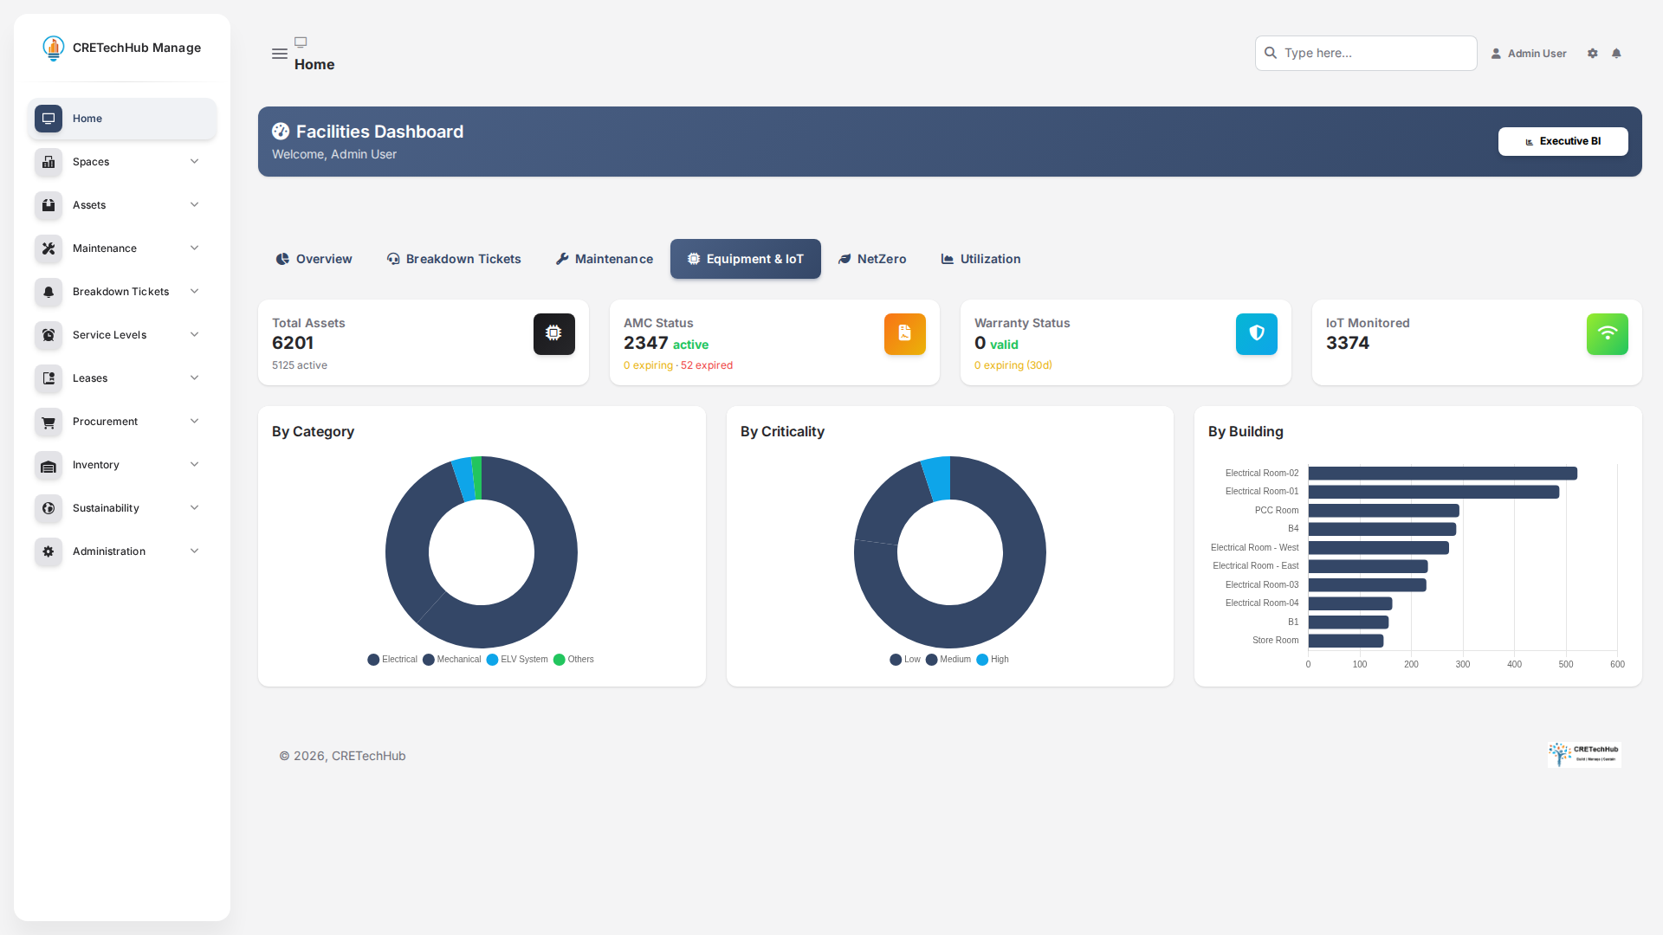Click the search magnifier icon
The width and height of the screenshot is (1663, 935).
coord(1271,53)
